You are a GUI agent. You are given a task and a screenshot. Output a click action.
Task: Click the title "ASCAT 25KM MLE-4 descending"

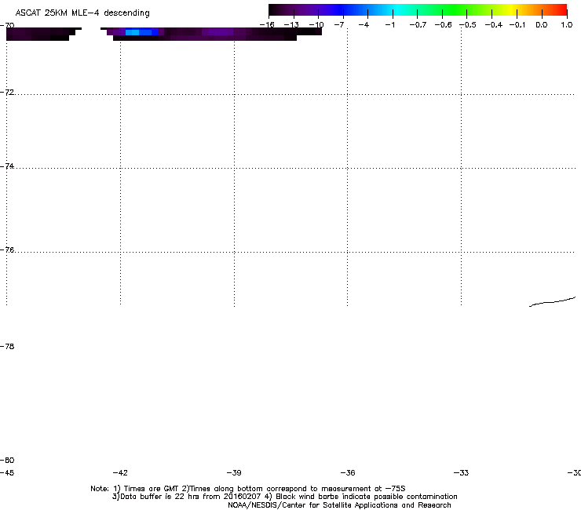tap(82, 13)
